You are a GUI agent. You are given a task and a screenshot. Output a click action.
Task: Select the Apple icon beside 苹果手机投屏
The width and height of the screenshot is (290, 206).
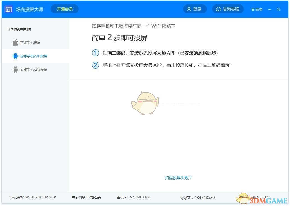pyautogui.click(x=15, y=42)
